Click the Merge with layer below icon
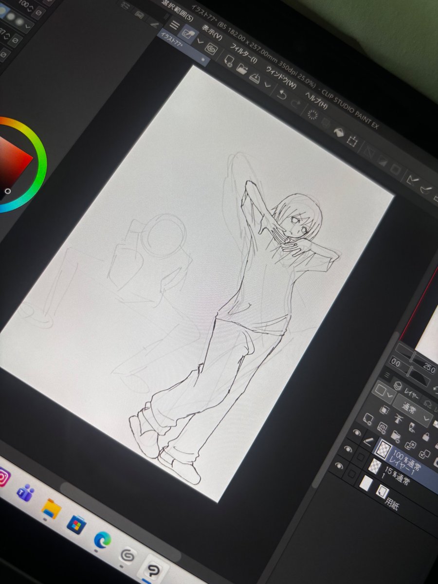The width and height of the screenshot is (438, 584). 424,454
